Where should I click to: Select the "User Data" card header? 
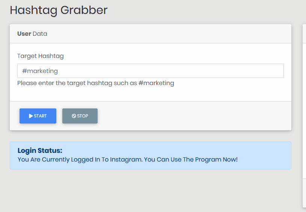[x=151, y=34]
